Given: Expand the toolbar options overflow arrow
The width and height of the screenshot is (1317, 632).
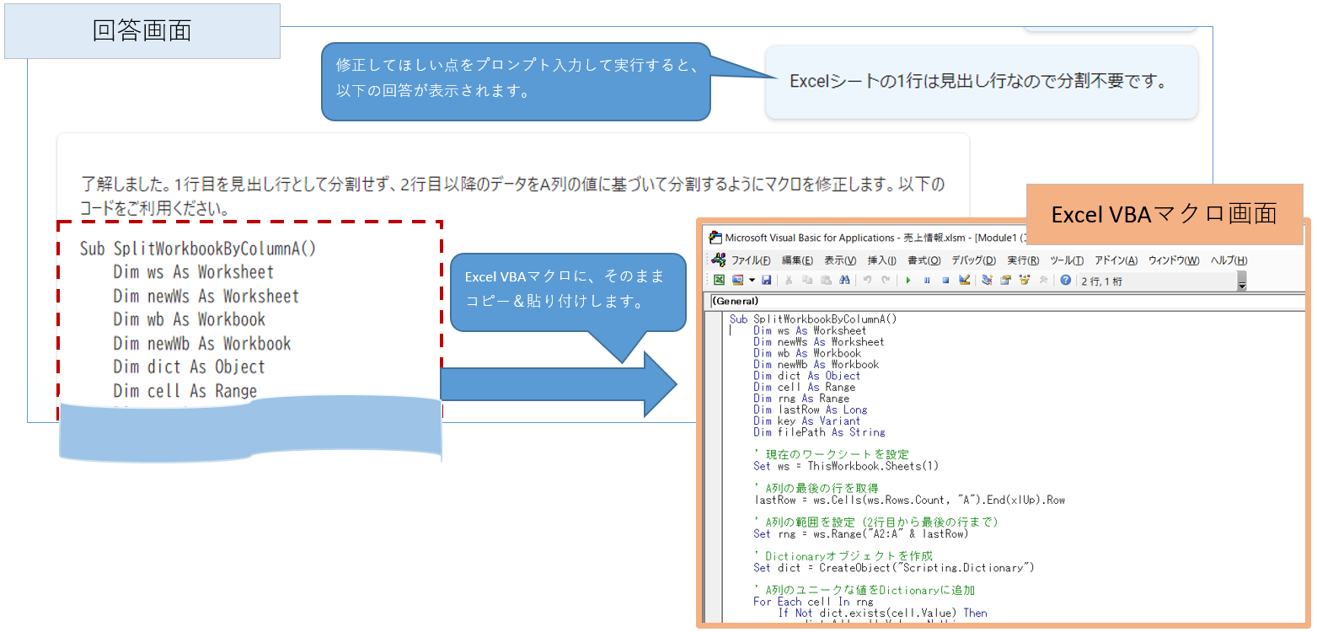Looking at the screenshot, I should click(x=1241, y=283).
